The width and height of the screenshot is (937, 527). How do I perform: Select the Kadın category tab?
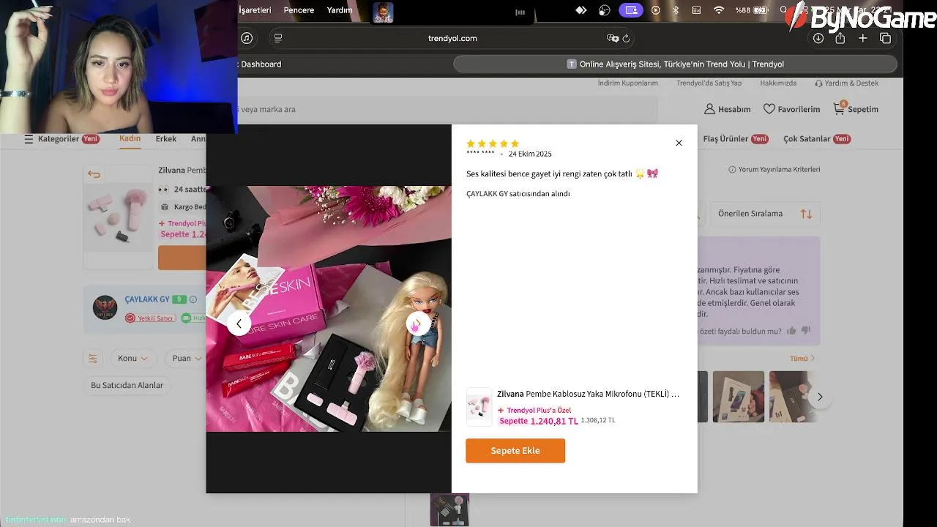point(130,139)
